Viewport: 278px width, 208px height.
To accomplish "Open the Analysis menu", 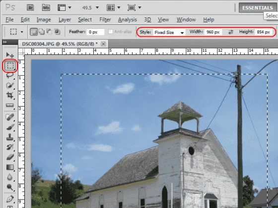I will (x=128, y=19).
